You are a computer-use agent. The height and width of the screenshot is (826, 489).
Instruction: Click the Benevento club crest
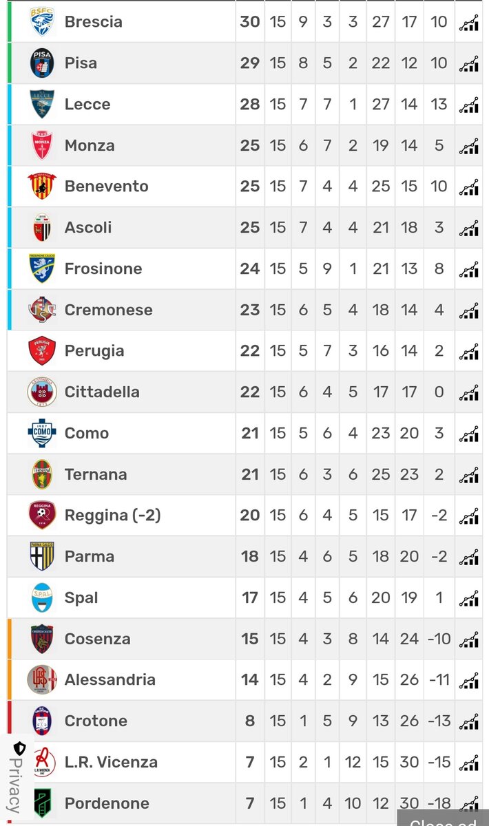42,187
